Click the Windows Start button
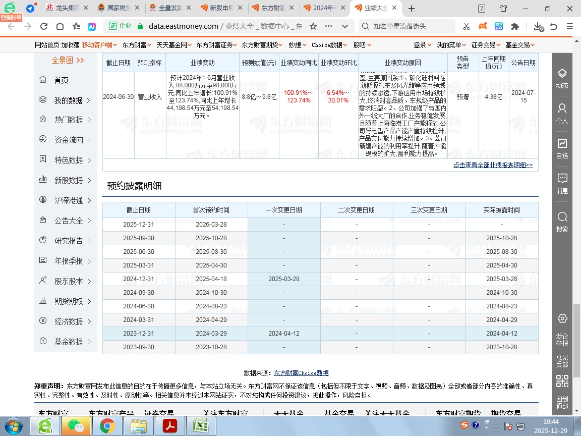Screen dimensions: 581x436 click(x=13, y=426)
